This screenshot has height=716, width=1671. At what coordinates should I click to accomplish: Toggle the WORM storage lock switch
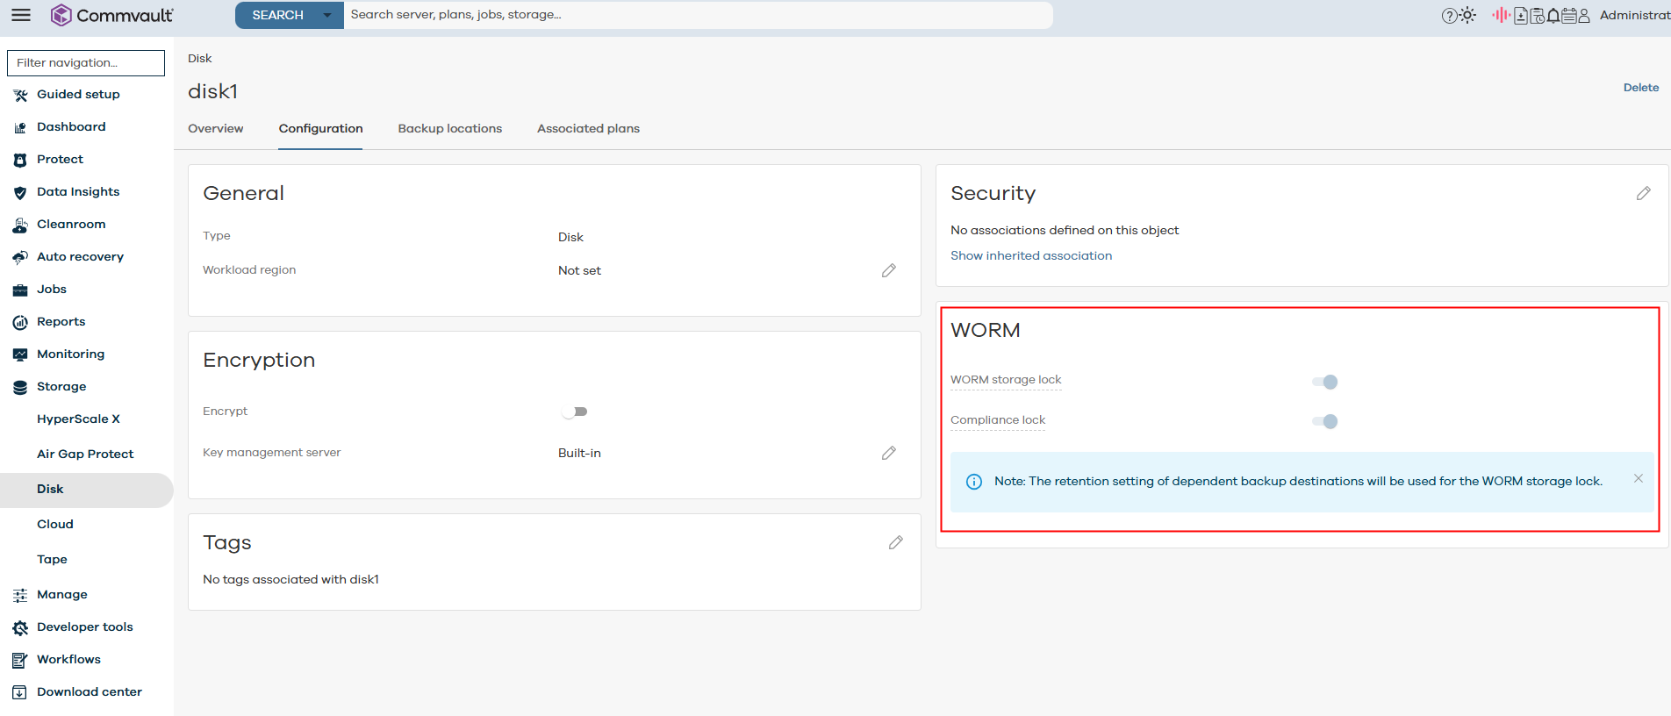point(1324,382)
